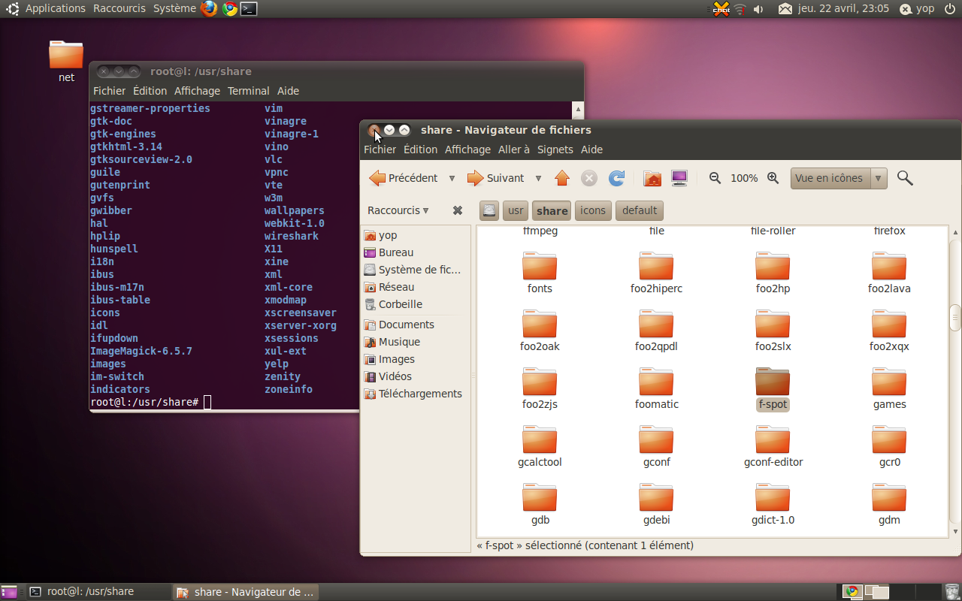Select the foomatic folder icon

click(x=656, y=382)
